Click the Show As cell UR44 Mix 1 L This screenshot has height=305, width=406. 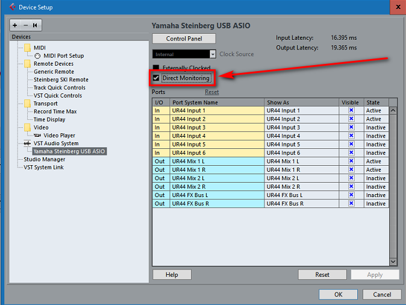coord(302,161)
